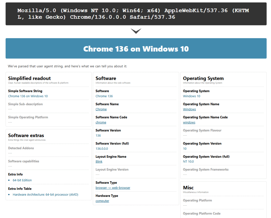Open the Windows link under Operating System Name
Viewport: 271px width, 218px height.
[189, 109]
